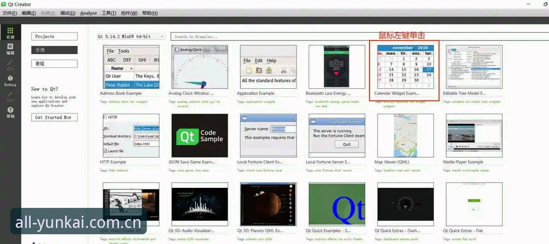Open the Application Example thumbnail
The image size is (549, 244).
click(x=268, y=66)
